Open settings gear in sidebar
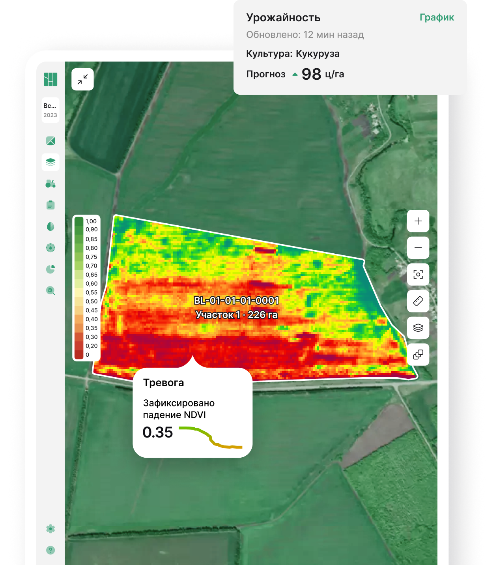This screenshot has width=497, height=565. [50, 529]
